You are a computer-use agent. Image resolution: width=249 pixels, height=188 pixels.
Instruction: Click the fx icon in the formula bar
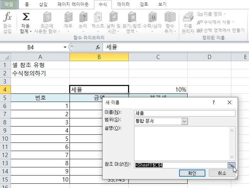(x=98, y=47)
